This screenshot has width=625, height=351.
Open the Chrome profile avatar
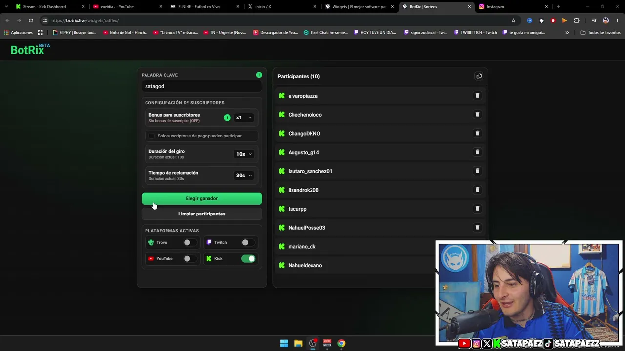click(x=606, y=20)
